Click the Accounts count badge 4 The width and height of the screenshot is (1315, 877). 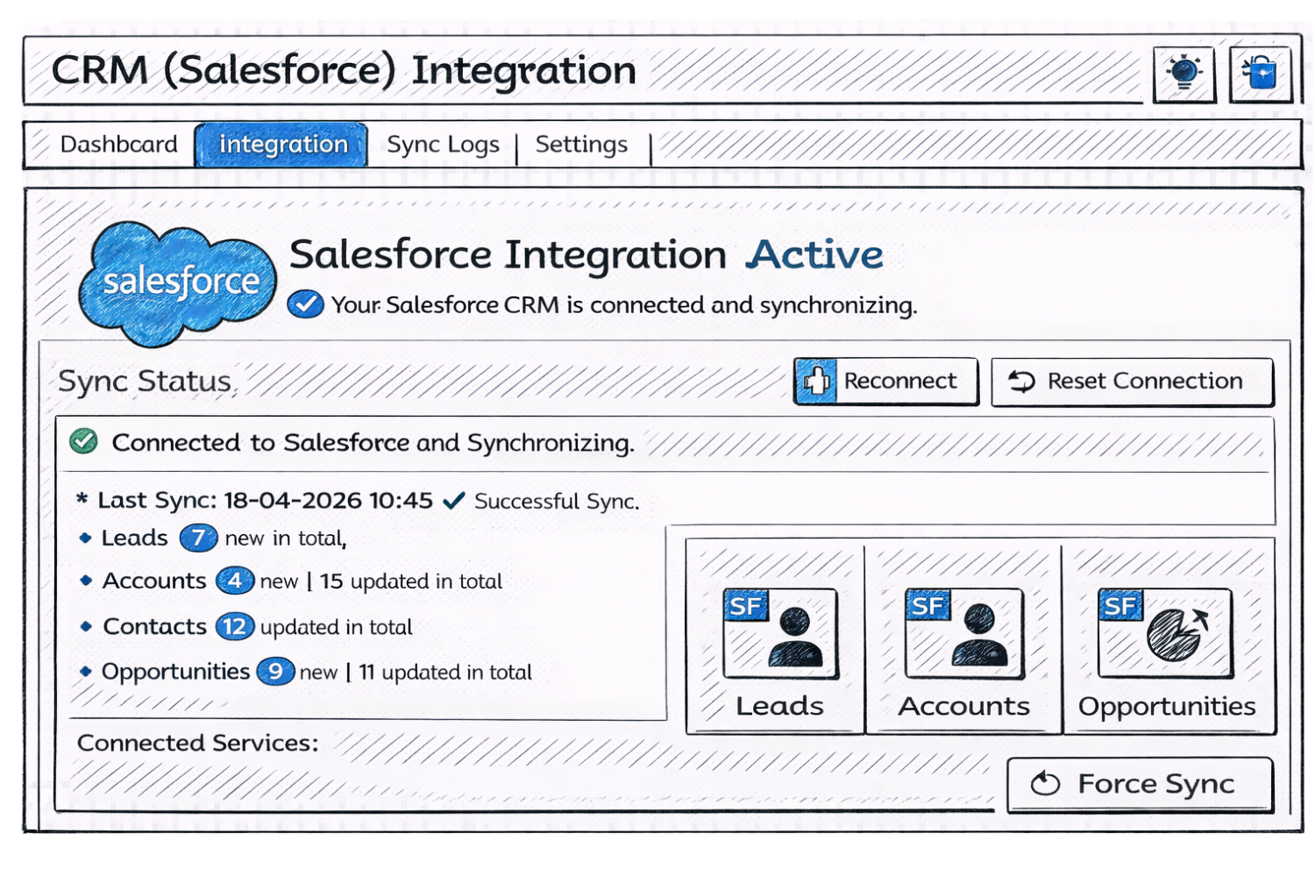click(x=235, y=581)
